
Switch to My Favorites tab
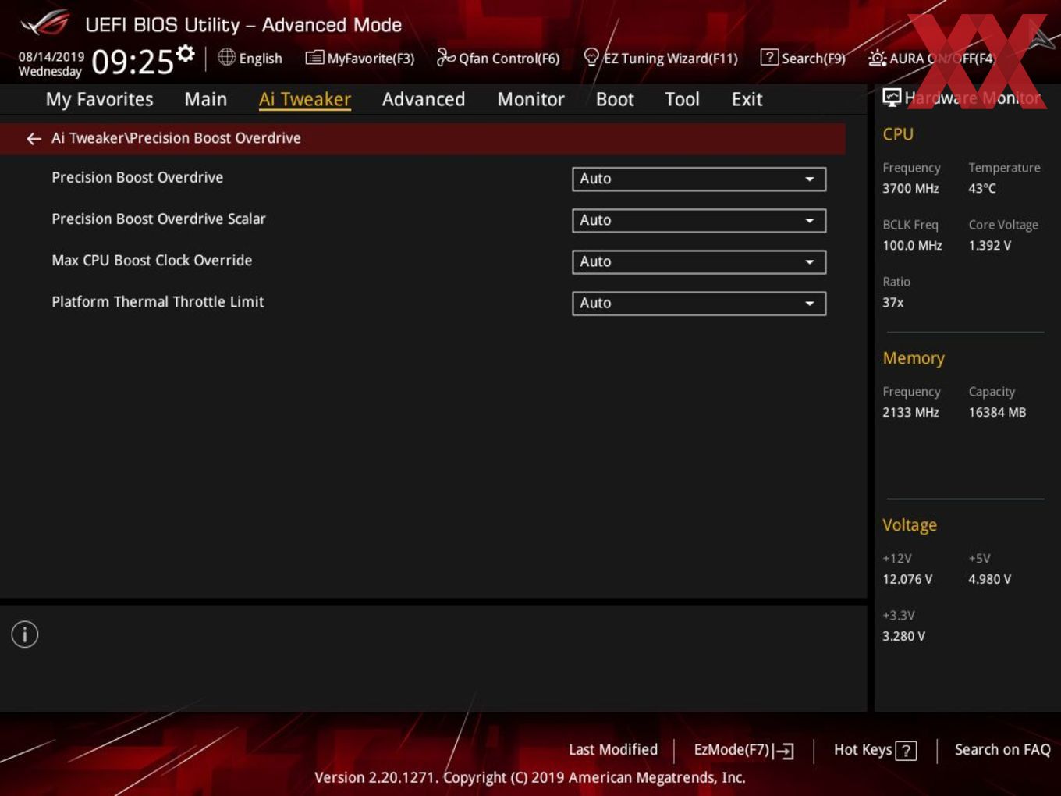tap(99, 99)
